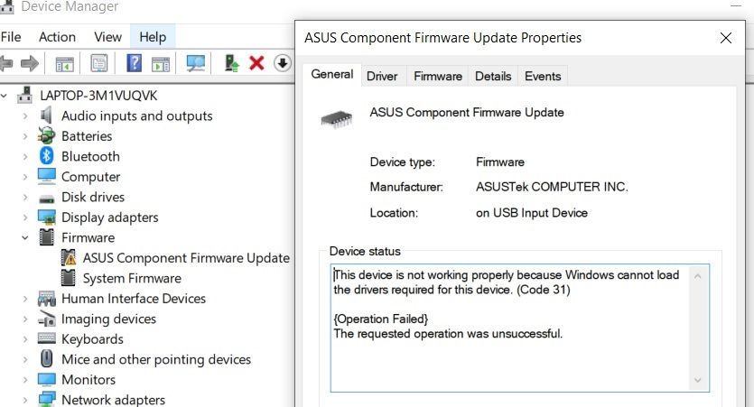Screen dimensions: 754x407
Task: Select the System Firmware tree entry
Action: point(132,278)
